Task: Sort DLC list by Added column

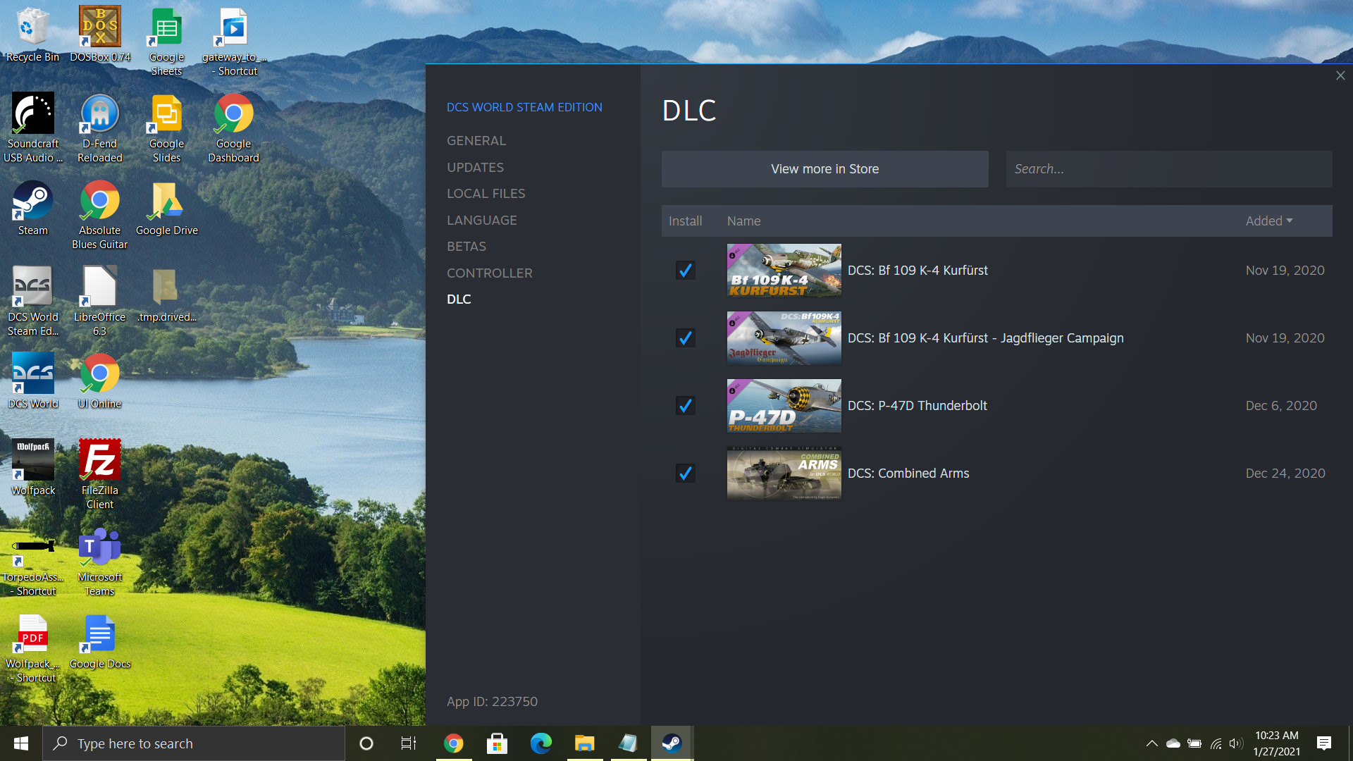Action: pos(1269,221)
